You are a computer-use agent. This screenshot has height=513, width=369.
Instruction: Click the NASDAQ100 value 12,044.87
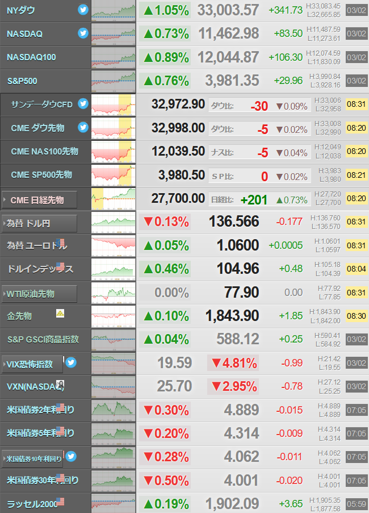point(228,57)
